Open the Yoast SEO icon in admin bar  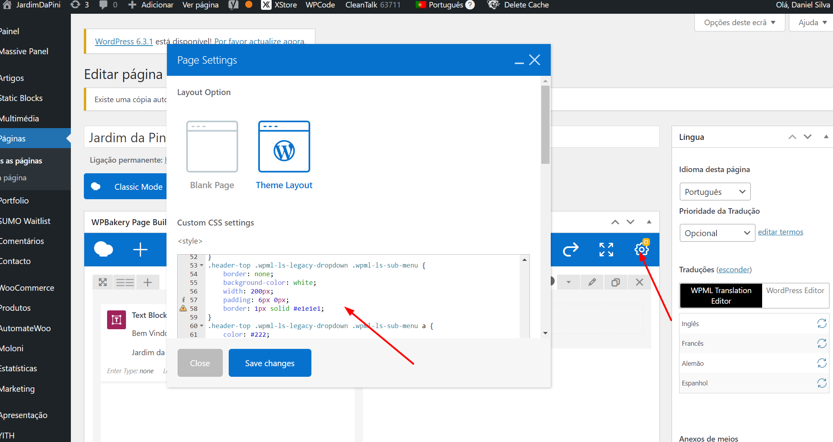(233, 5)
